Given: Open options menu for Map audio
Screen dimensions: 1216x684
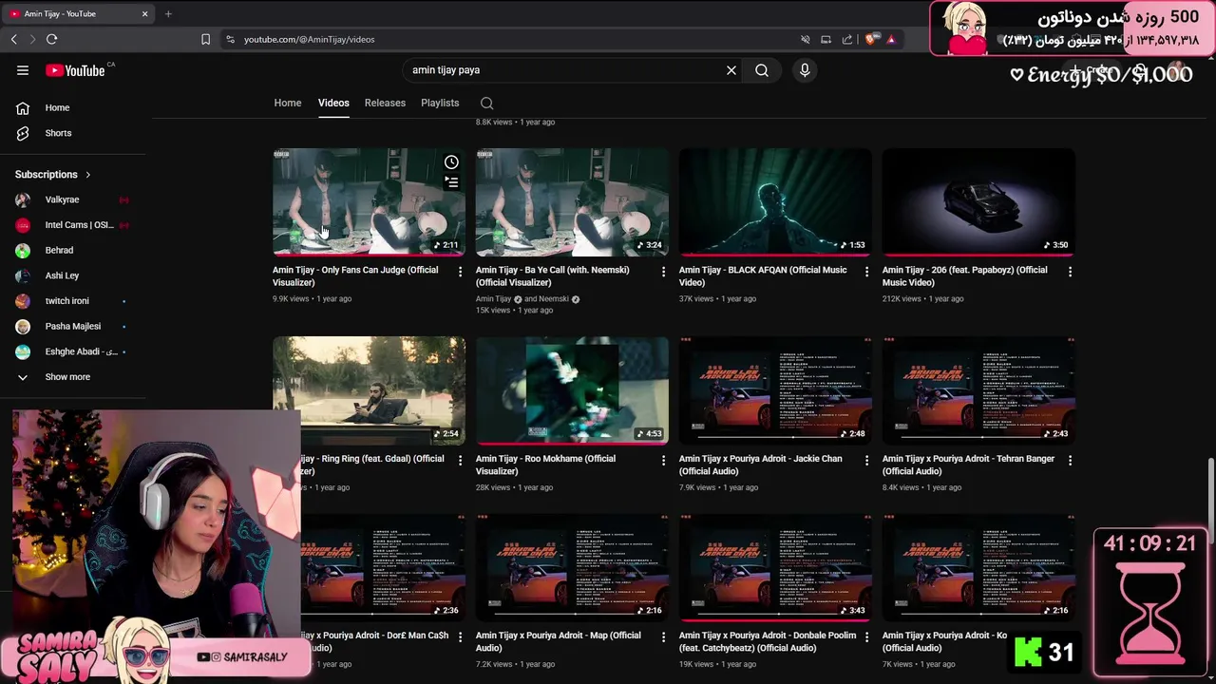Looking at the screenshot, I should point(663,637).
